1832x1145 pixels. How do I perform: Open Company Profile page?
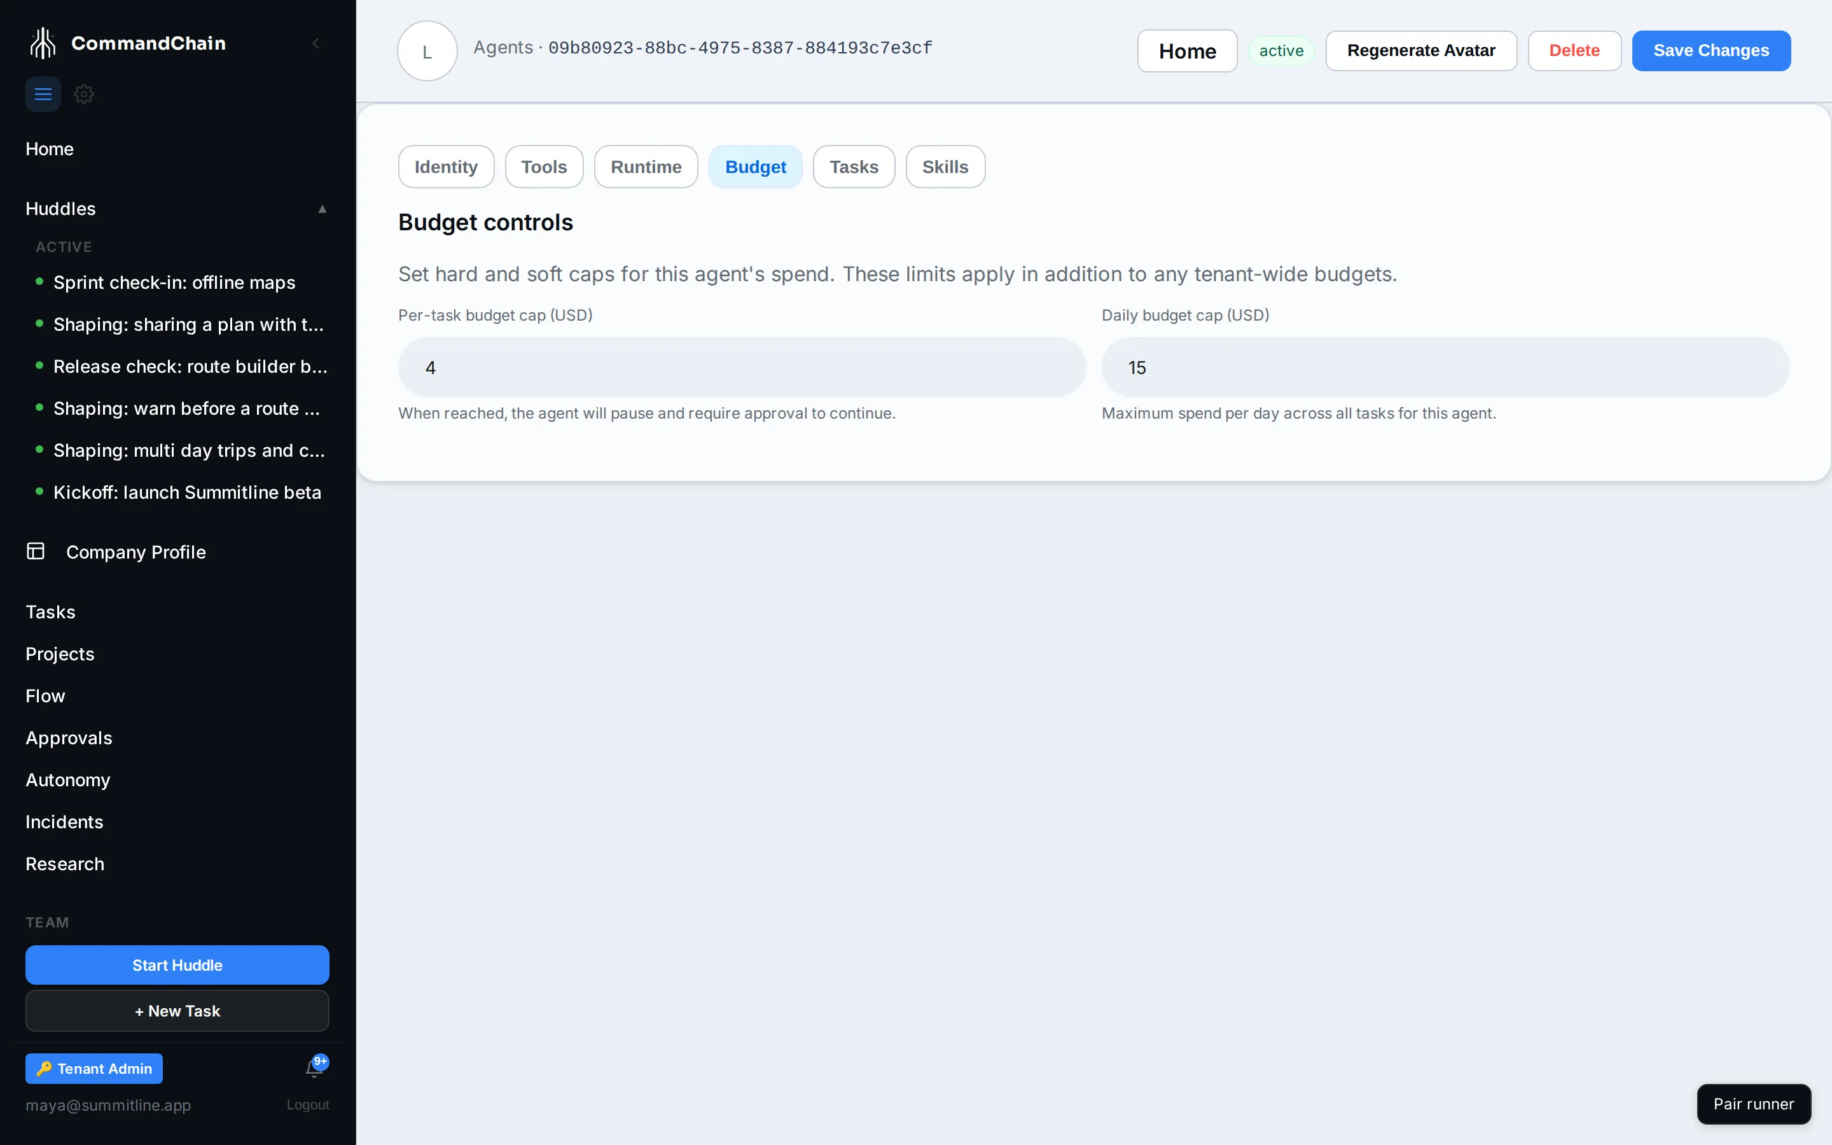(136, 552)
